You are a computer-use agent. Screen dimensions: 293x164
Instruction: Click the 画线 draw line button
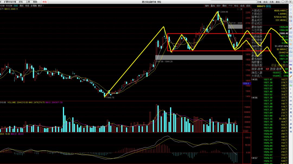pos(224,6)
